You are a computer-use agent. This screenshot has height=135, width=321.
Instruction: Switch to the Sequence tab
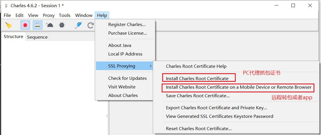[x=37, y=37]
